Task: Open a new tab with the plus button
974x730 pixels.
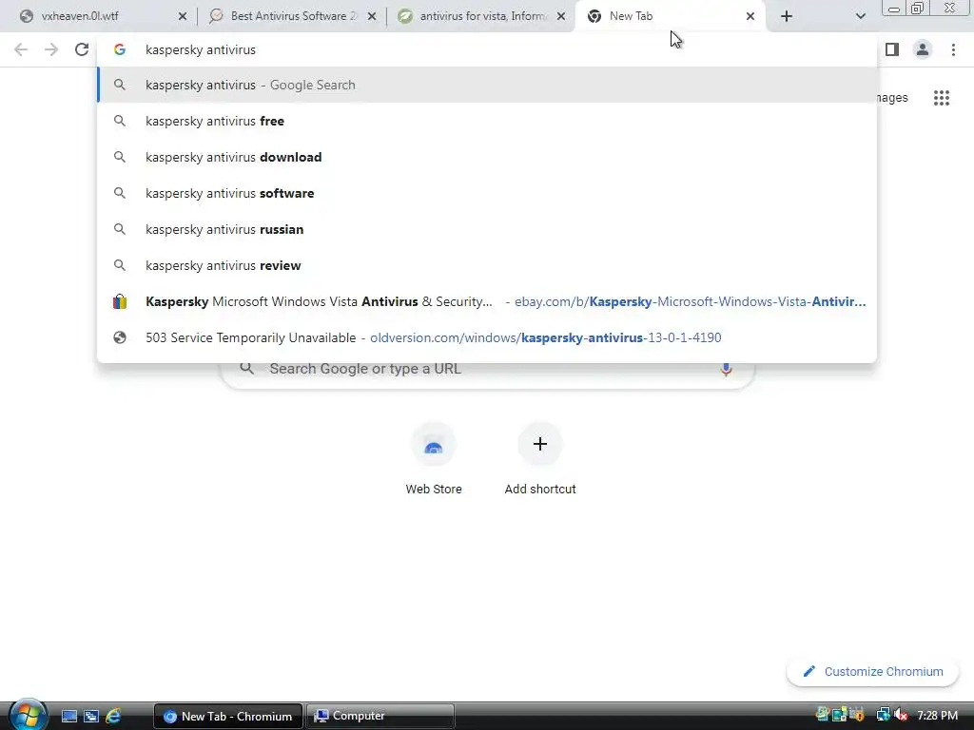Action: pyautogui.click(x=787, y=16)
